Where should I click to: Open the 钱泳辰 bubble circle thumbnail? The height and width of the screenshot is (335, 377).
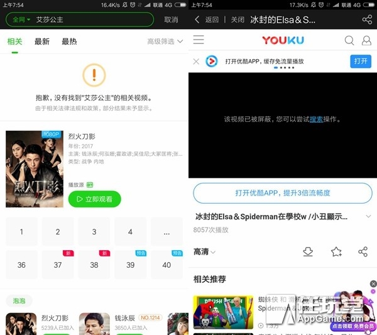coord(94,324)
